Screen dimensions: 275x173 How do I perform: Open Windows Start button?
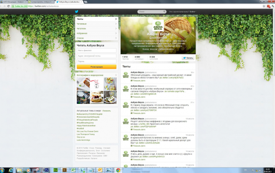click(2, 170)
